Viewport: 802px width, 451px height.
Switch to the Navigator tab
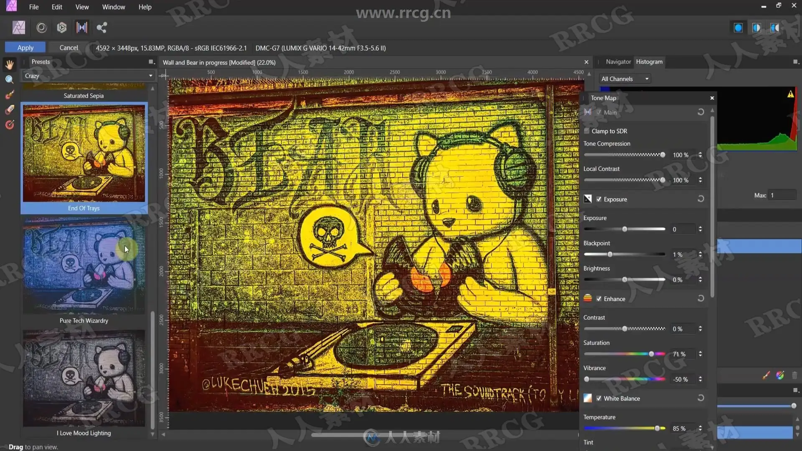point(618,62)
